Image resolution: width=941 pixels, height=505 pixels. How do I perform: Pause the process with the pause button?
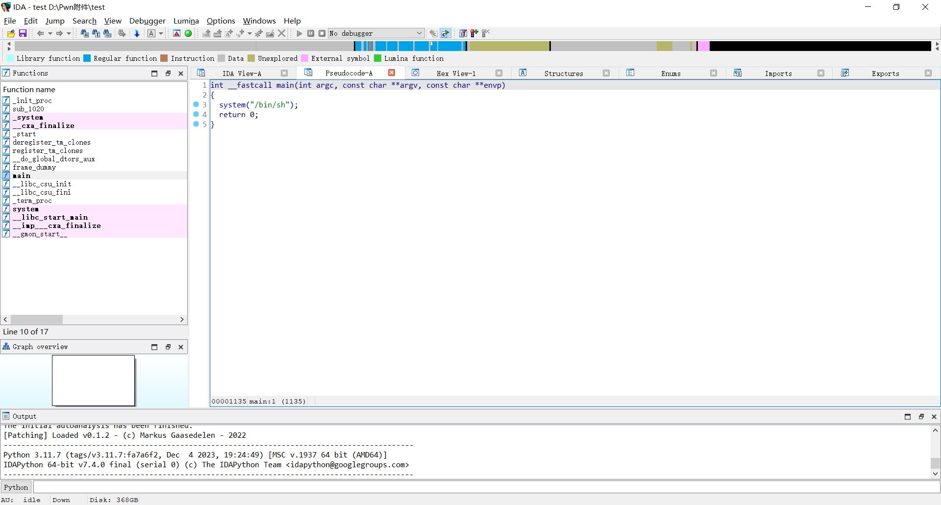coord(311,33)
